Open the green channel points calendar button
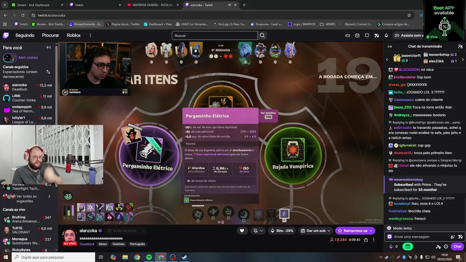Image resolution: width=466 pixels, height=262 pixels. [x=407, y=246]
